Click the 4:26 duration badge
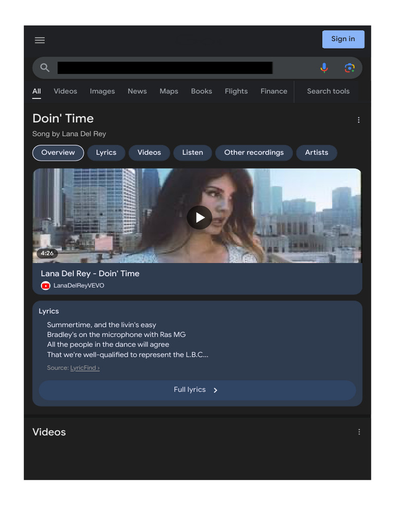Screen dimensions: 395x527 pos(47,253)
